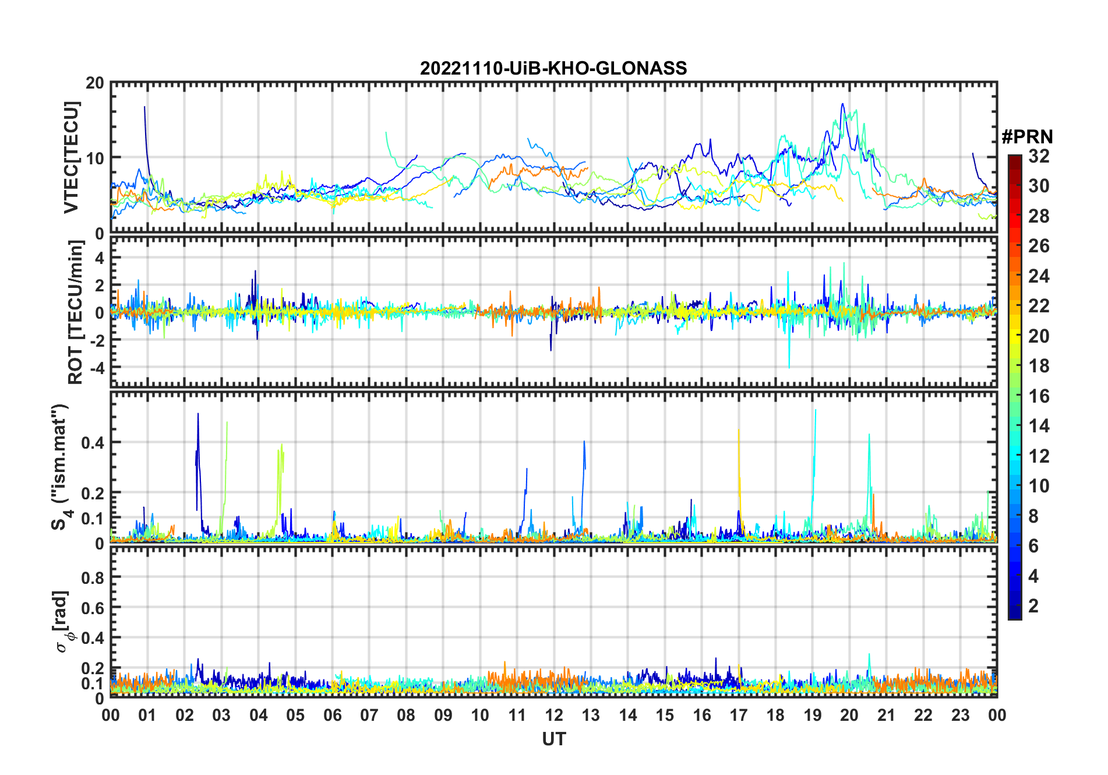The image size is (1108, 775).
Task: Click x-axis tick label 23
Action: click(960, 715)
